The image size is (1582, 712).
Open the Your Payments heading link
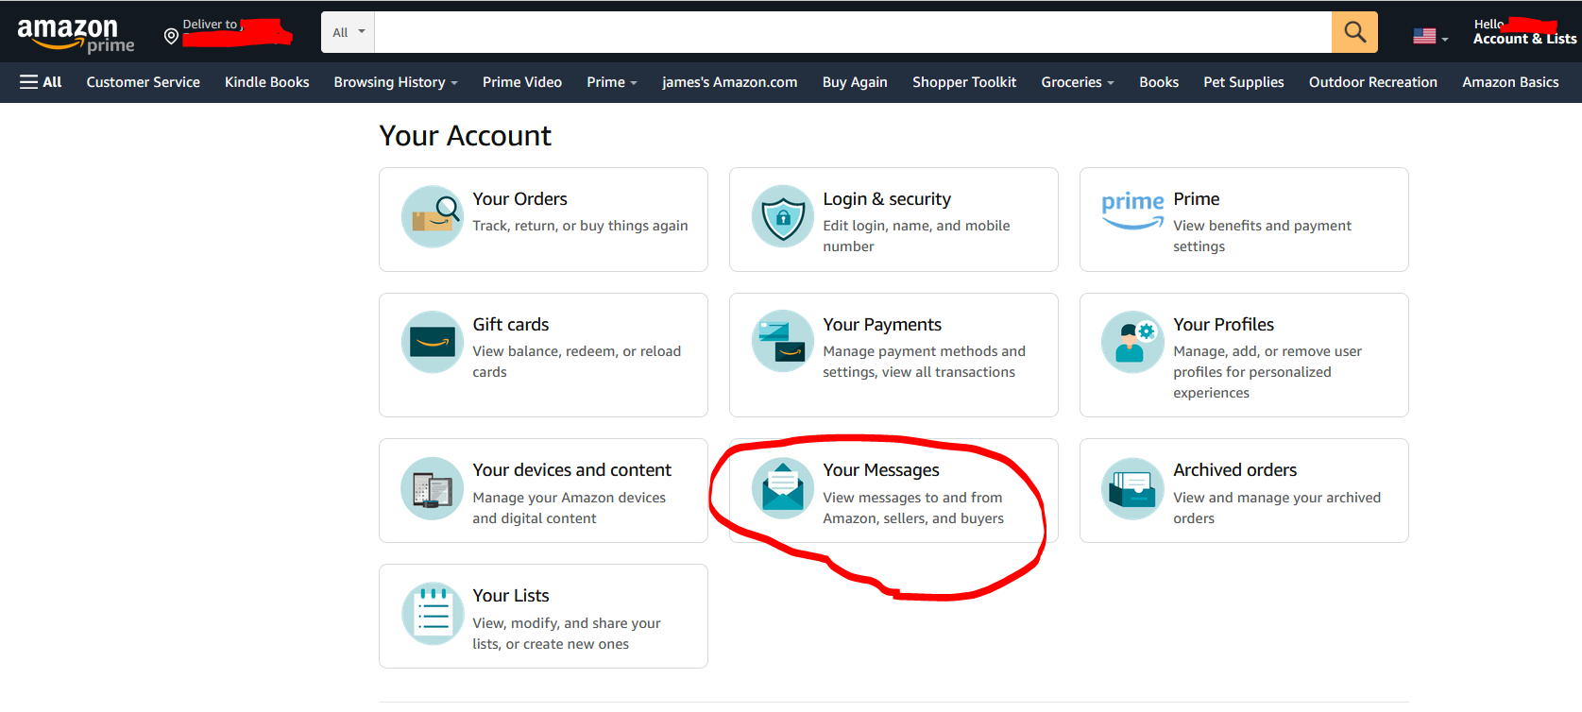point(882,325)
